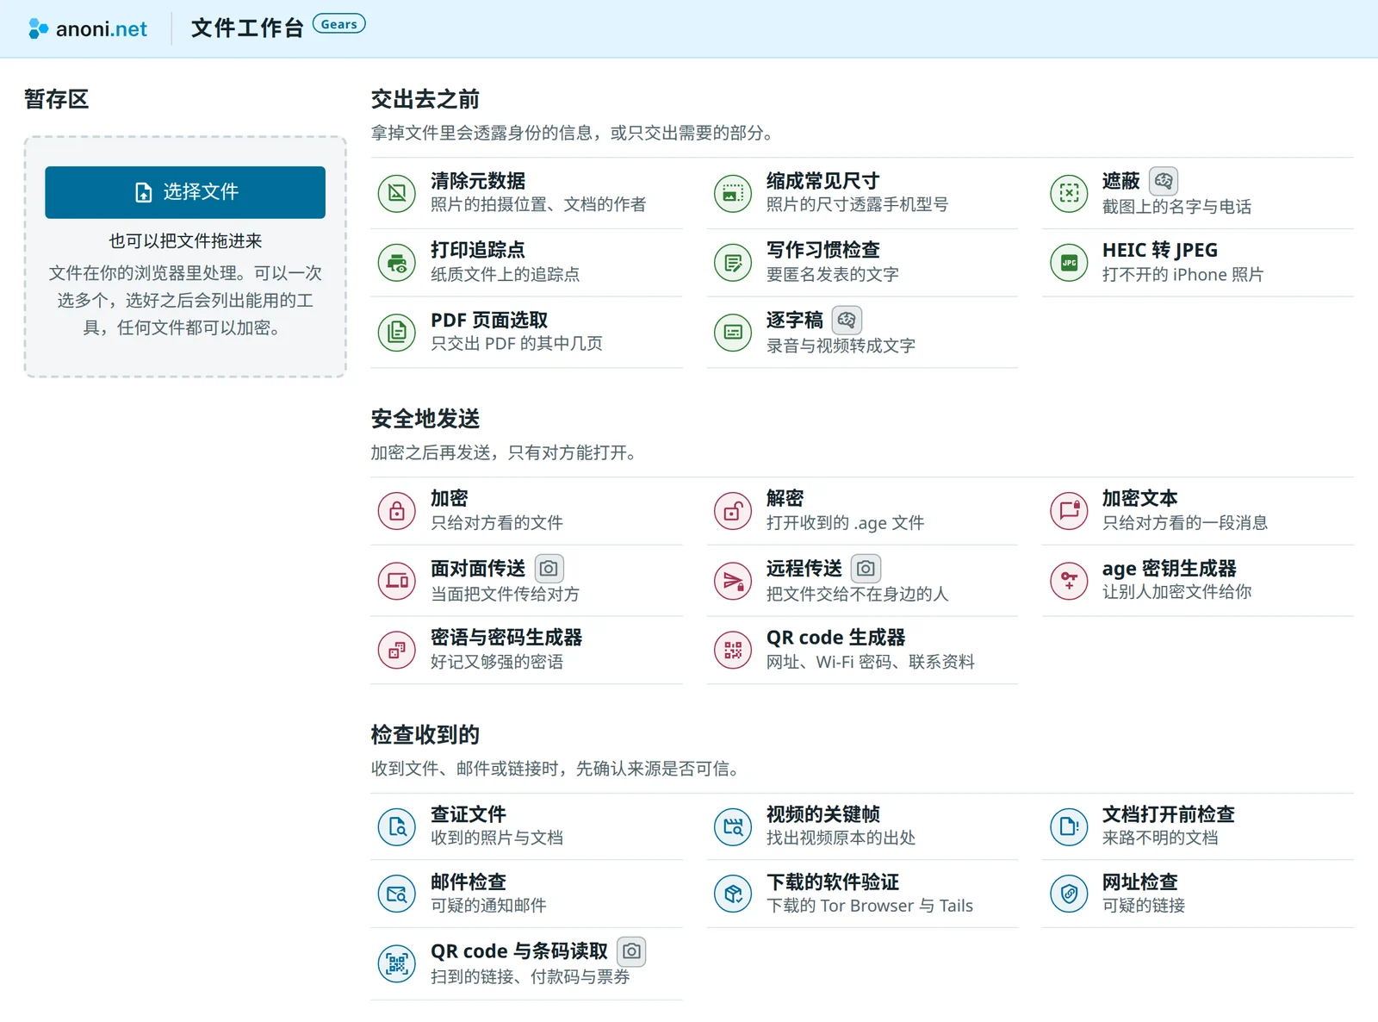This screenshot has height=1022, width=1378.
Task: Click the AI badge beside 遮蔽
Action: coord(1164,181)
